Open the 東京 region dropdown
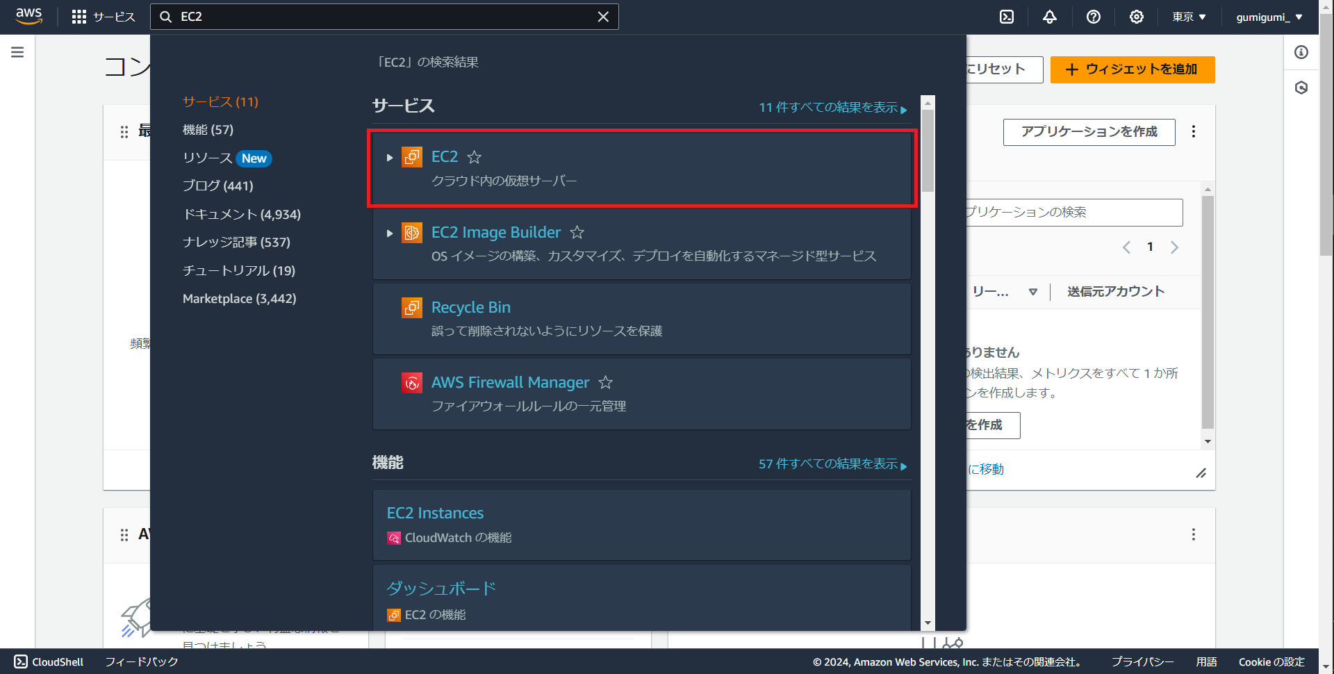1334x674 pixels. pyautogui.click(x=1189, y=17)
